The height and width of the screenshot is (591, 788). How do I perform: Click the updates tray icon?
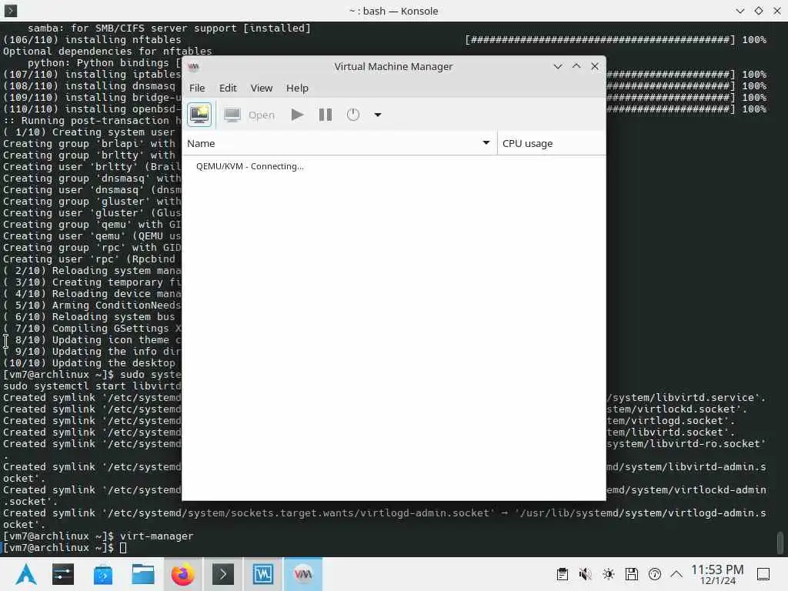tap(655, 574)
